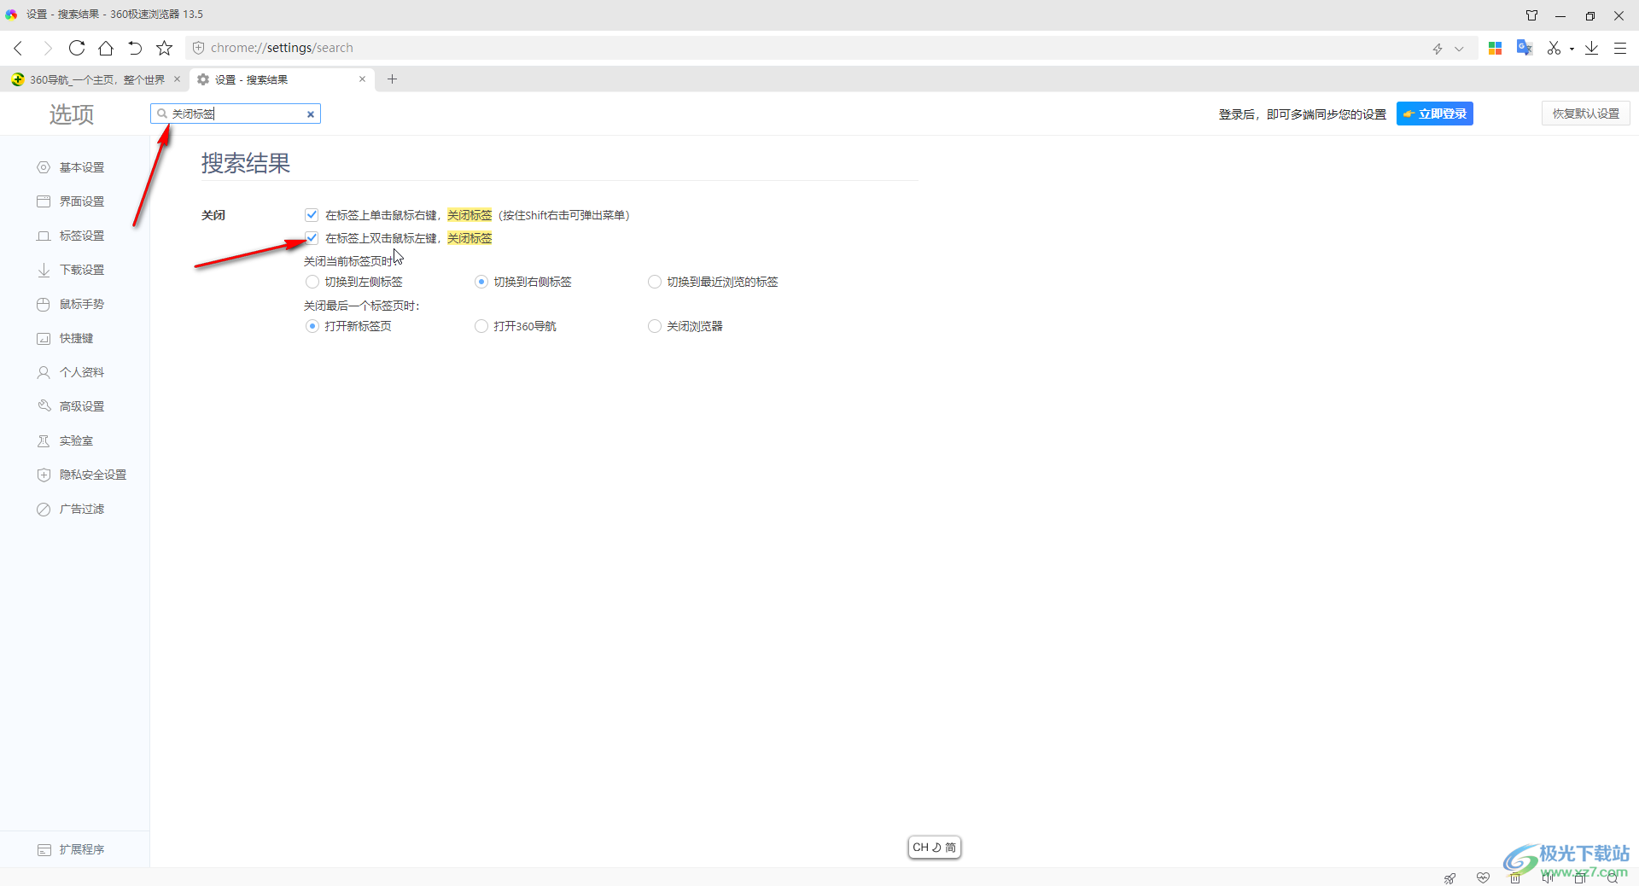Image resolution: width=1639 pixels, height=886 pixels.
Task: Close the 设置 - 搜索结果 tab
Action: click(x=362, y=79)
